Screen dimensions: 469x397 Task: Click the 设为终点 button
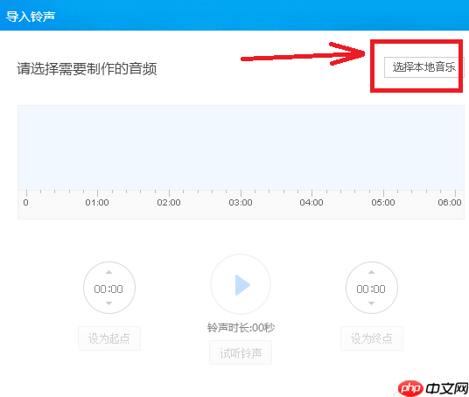[372, 338]
